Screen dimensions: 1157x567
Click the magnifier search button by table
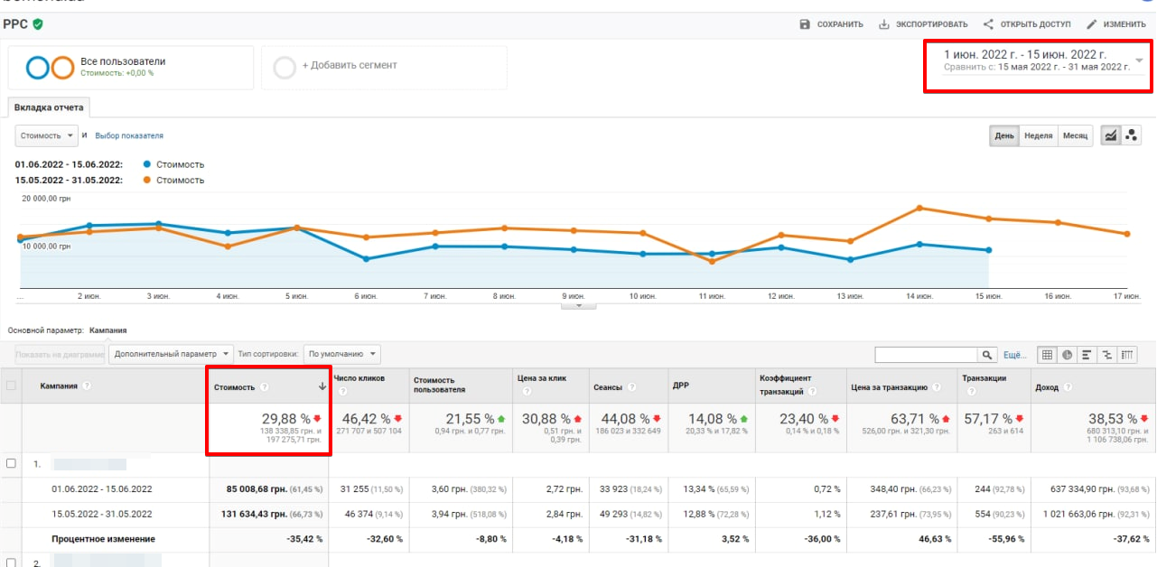[x=987, y=355]
